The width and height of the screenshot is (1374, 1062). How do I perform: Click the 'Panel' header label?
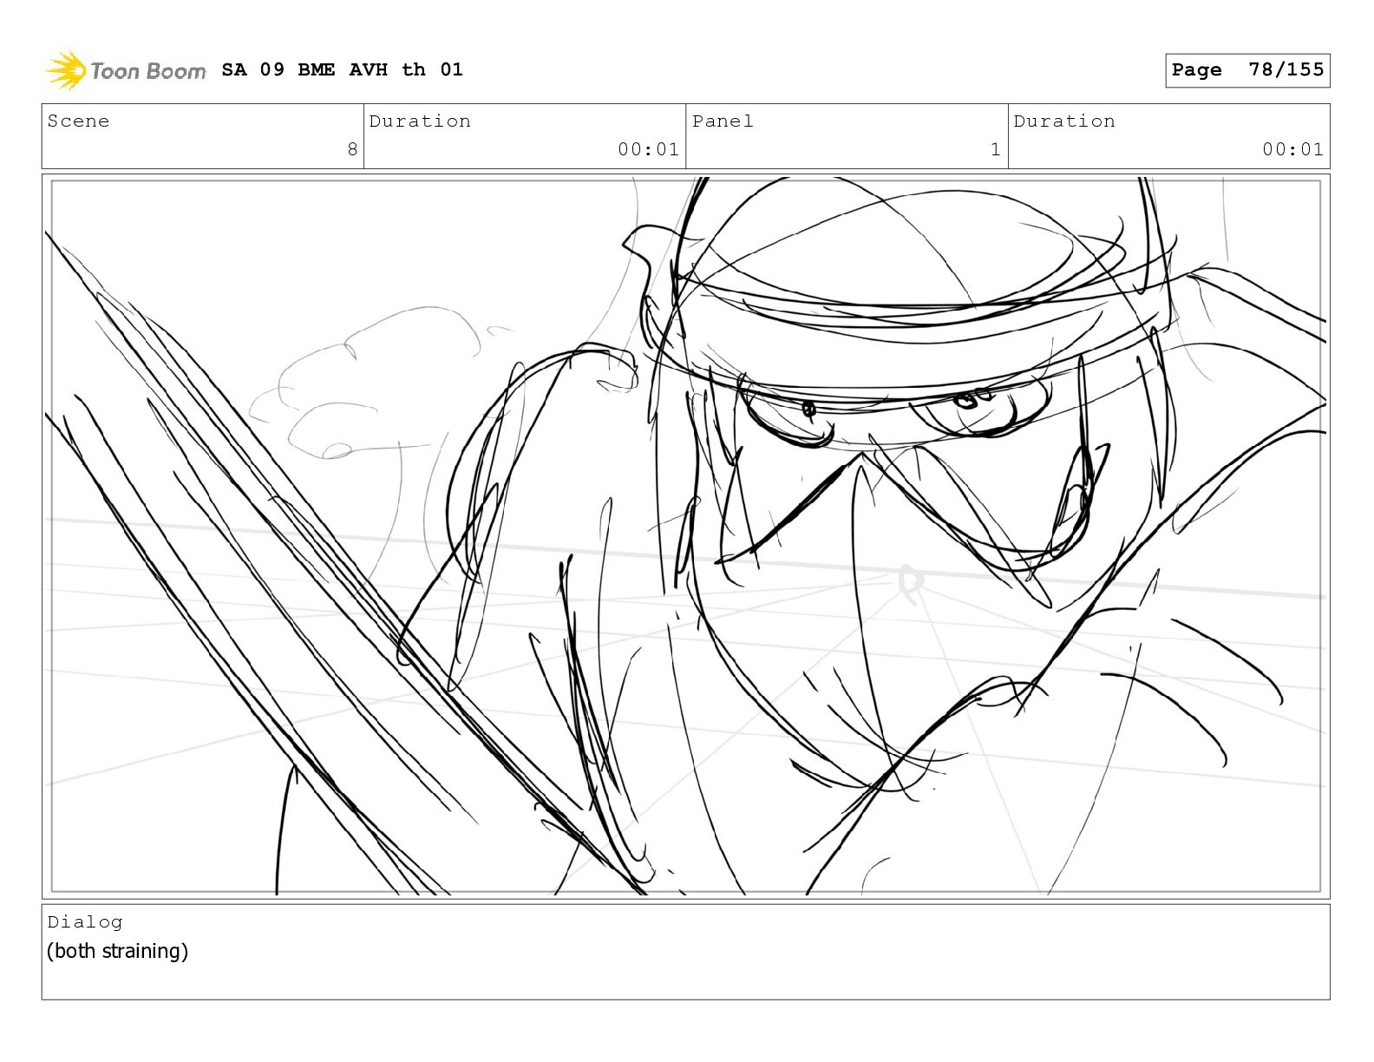point(723,121)
